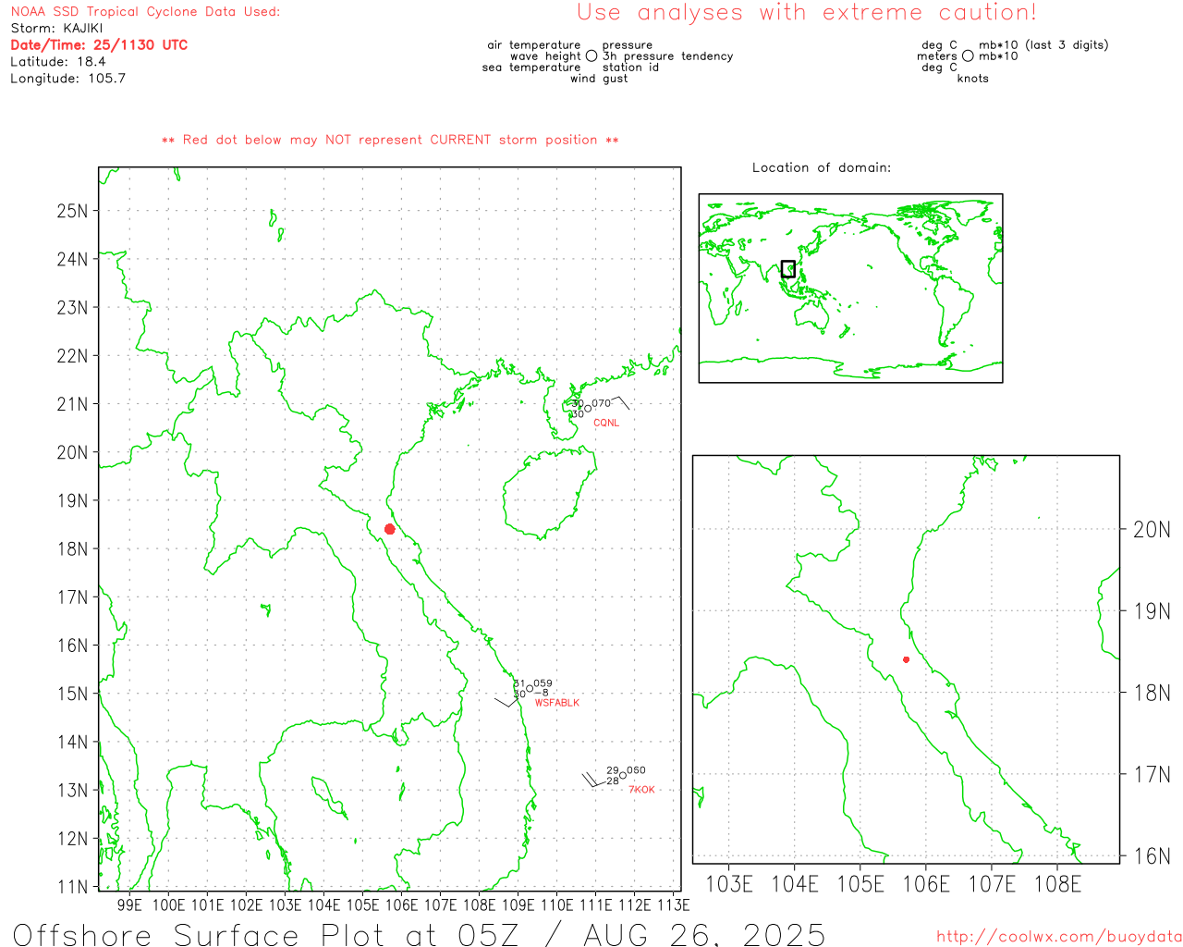Click 'Use analyses with extreme caution!' warning
1183x947 pixels.
point(807,13)
